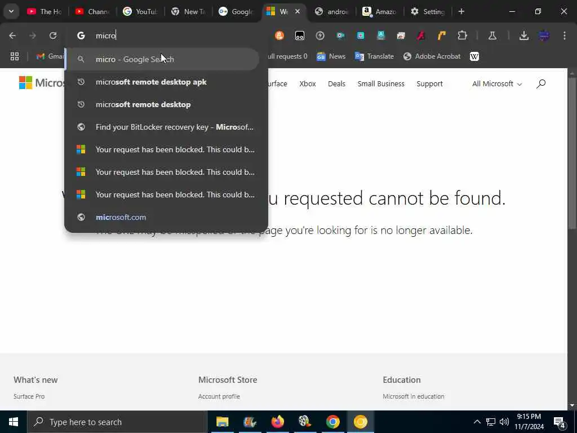
Task: Open File Explorer from the taskbar
Action: (x=222, y=422)
